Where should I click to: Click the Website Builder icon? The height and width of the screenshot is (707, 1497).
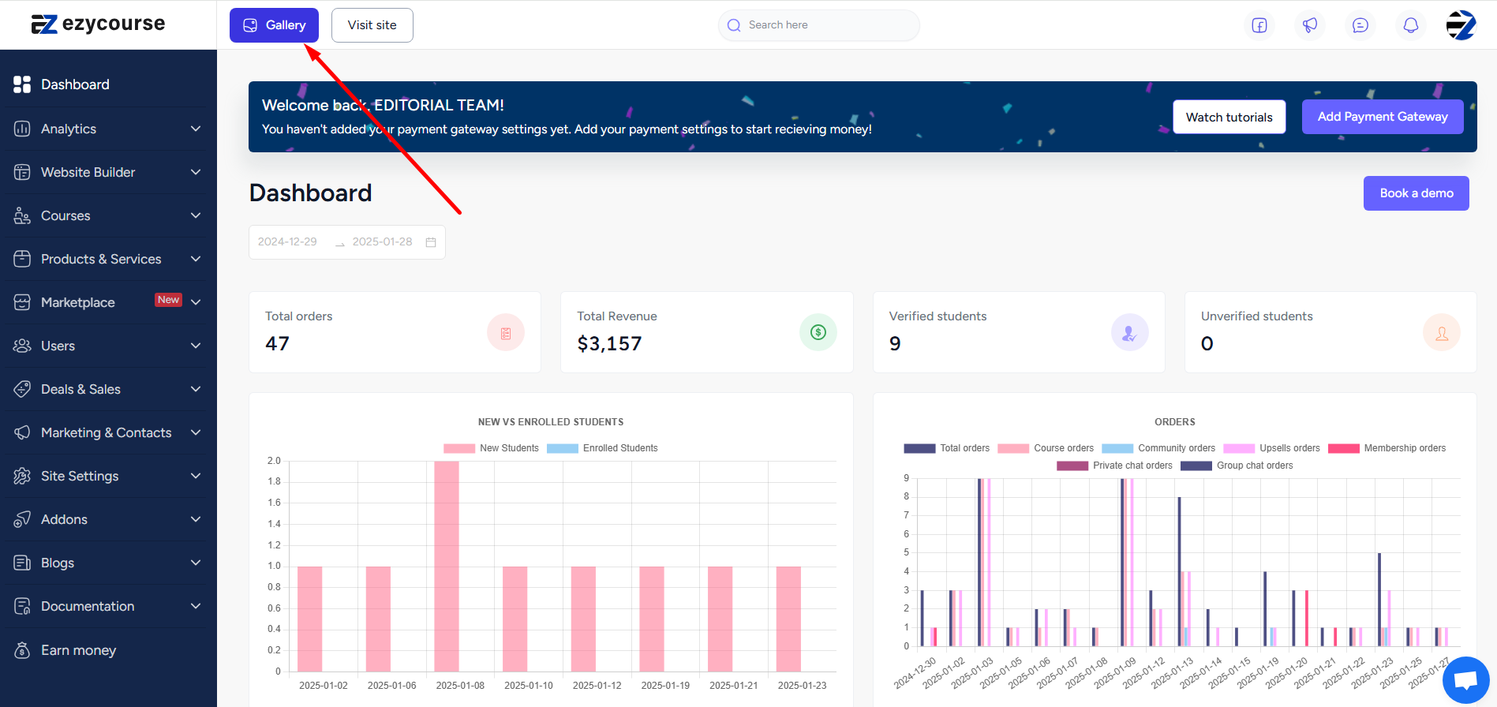coord(22,172)
